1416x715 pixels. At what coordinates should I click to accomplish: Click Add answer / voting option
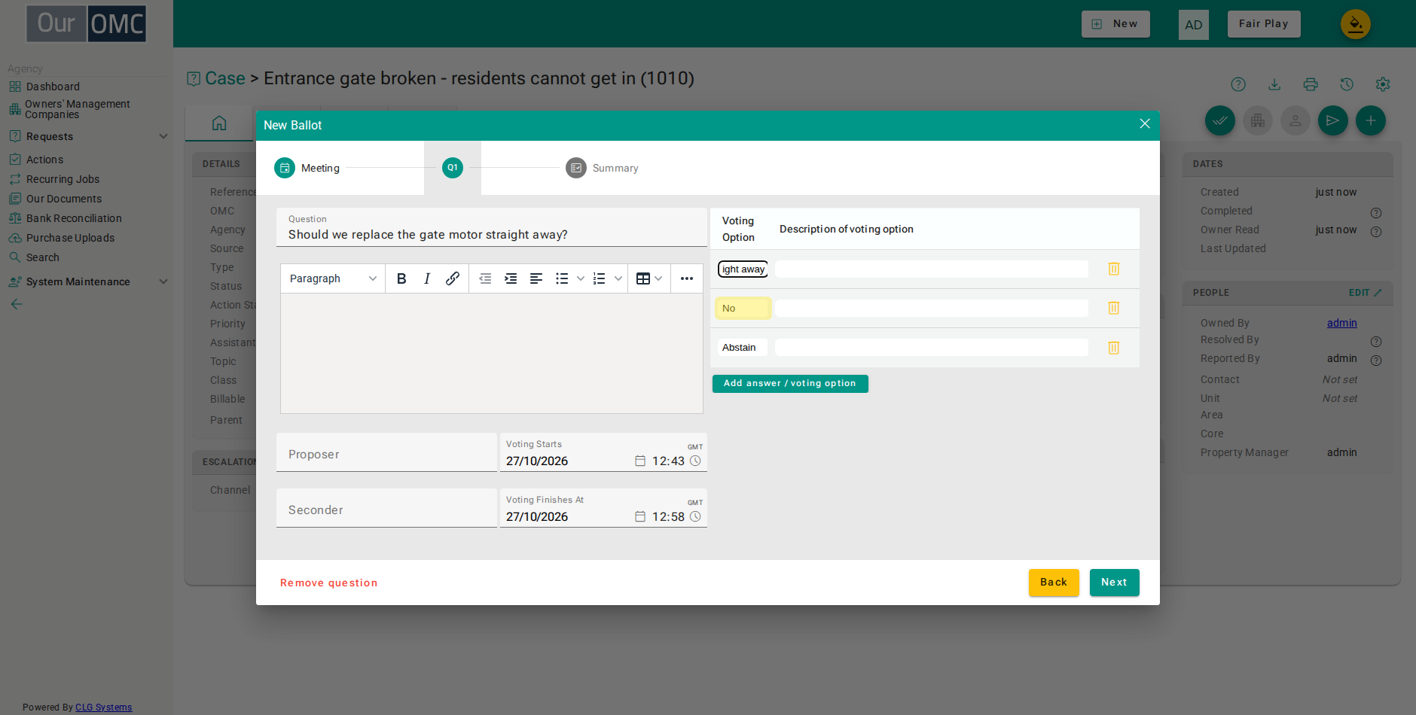[x=790, y=384]
